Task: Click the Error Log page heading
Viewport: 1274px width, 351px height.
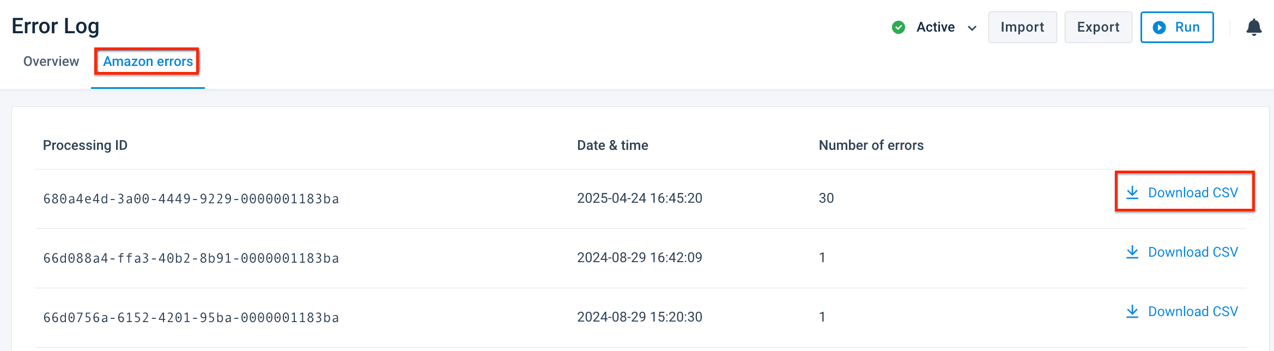Action: pyautogui.click(x=55, y=26)
